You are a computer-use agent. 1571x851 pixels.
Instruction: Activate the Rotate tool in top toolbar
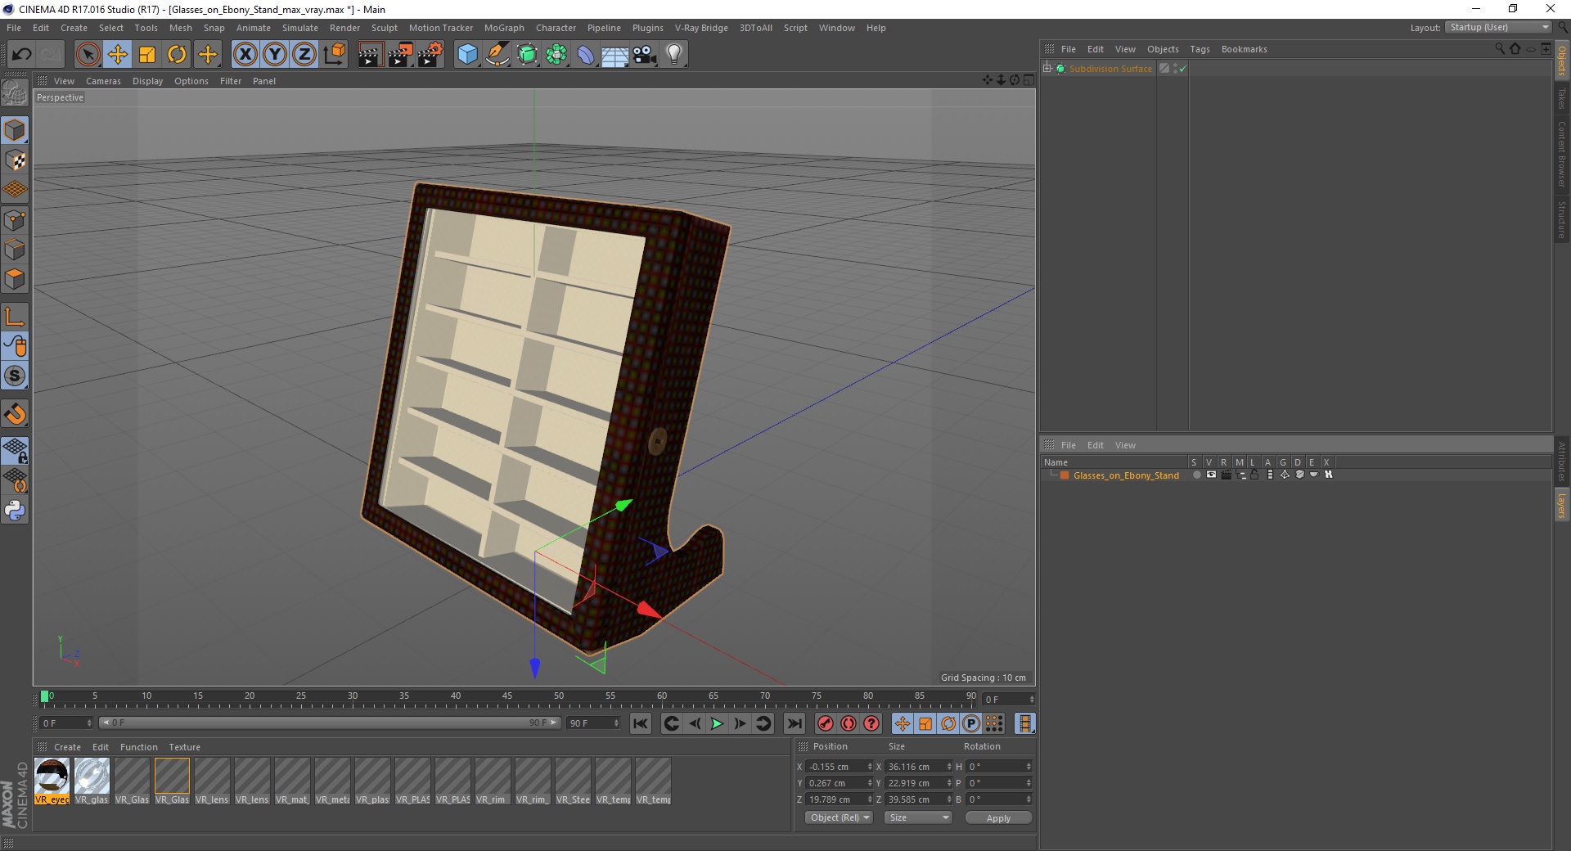[177, 55]
